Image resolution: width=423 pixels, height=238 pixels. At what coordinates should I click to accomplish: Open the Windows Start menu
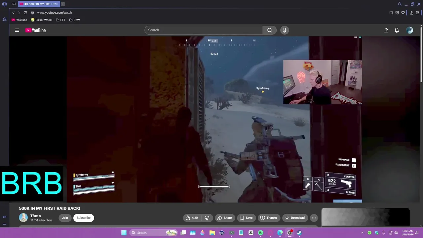(x=124, y=233)
